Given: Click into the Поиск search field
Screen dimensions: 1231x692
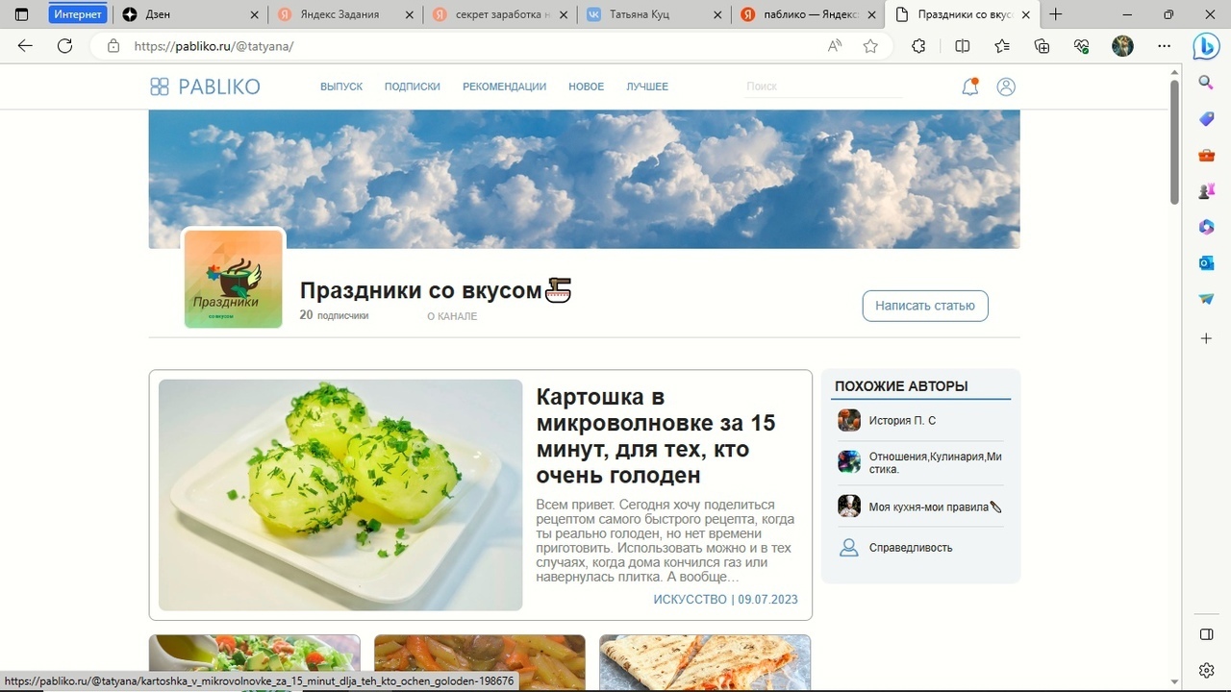Looking at the screenshot, I should click(x=822, y=86).
